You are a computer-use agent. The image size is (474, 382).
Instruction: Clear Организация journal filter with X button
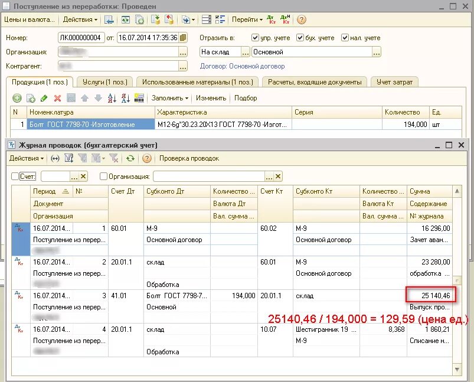pos(278,177)
